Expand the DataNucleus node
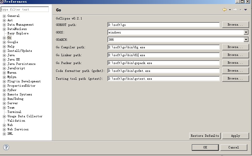 (4, 29)
